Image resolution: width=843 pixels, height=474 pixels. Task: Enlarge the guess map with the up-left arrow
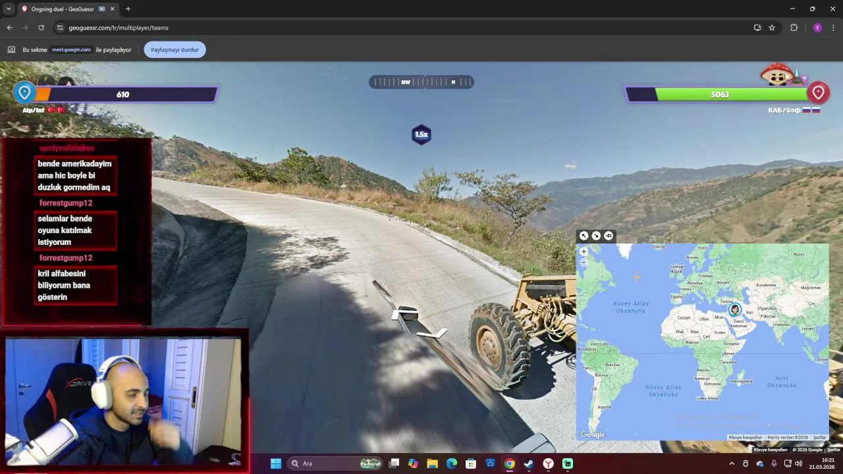pos(584,236)
